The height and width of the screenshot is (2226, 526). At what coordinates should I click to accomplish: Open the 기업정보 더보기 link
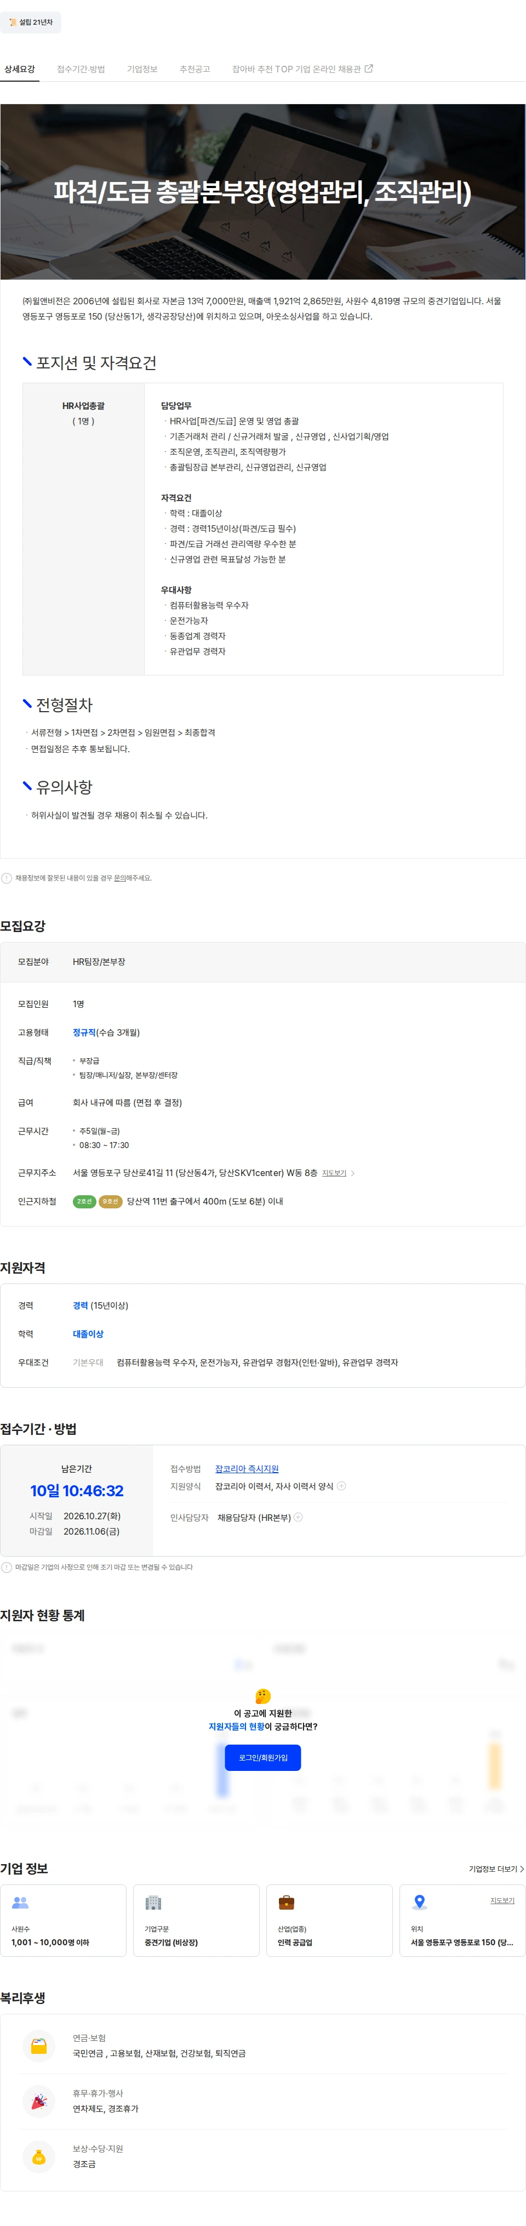(x=496, y=1869)
